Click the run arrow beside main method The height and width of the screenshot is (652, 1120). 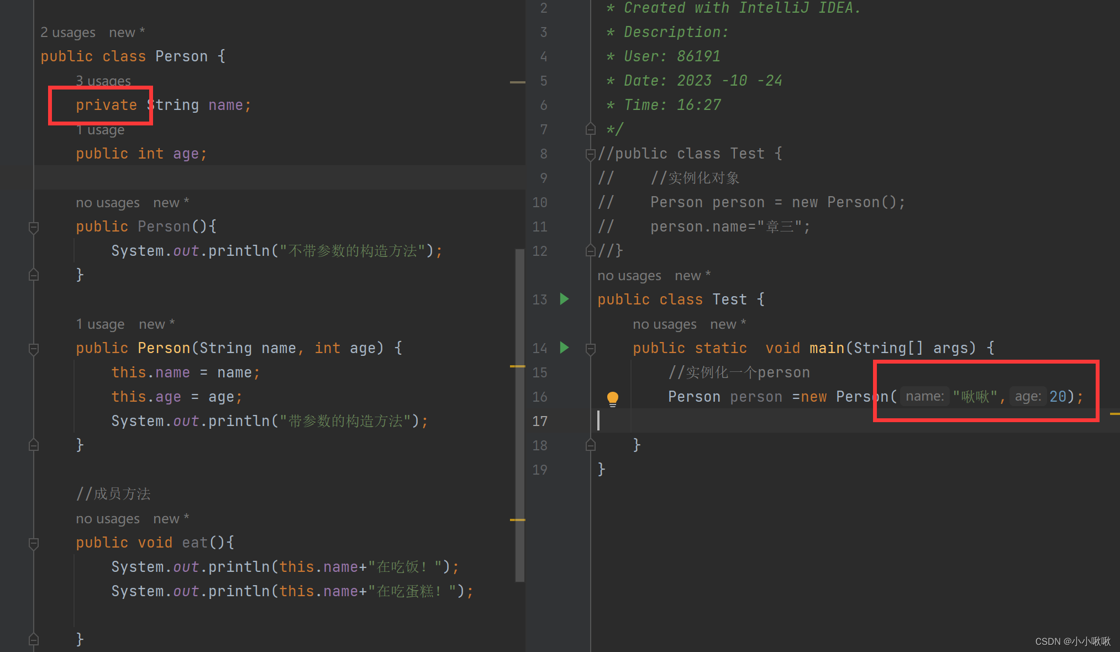564,348
